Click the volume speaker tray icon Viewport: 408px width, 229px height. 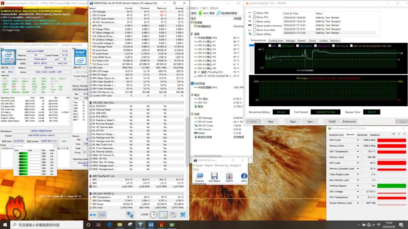tap(374, 224)
